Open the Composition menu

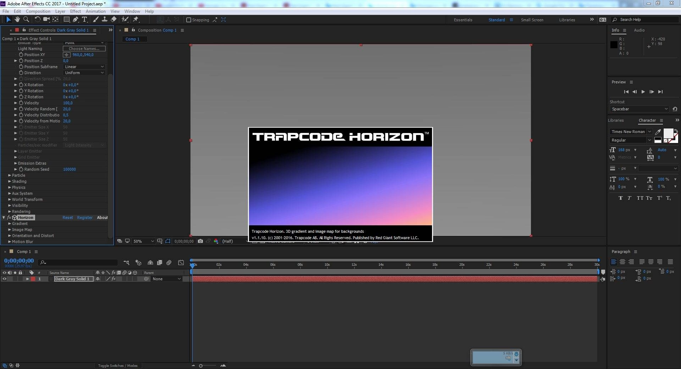(38, 11)
